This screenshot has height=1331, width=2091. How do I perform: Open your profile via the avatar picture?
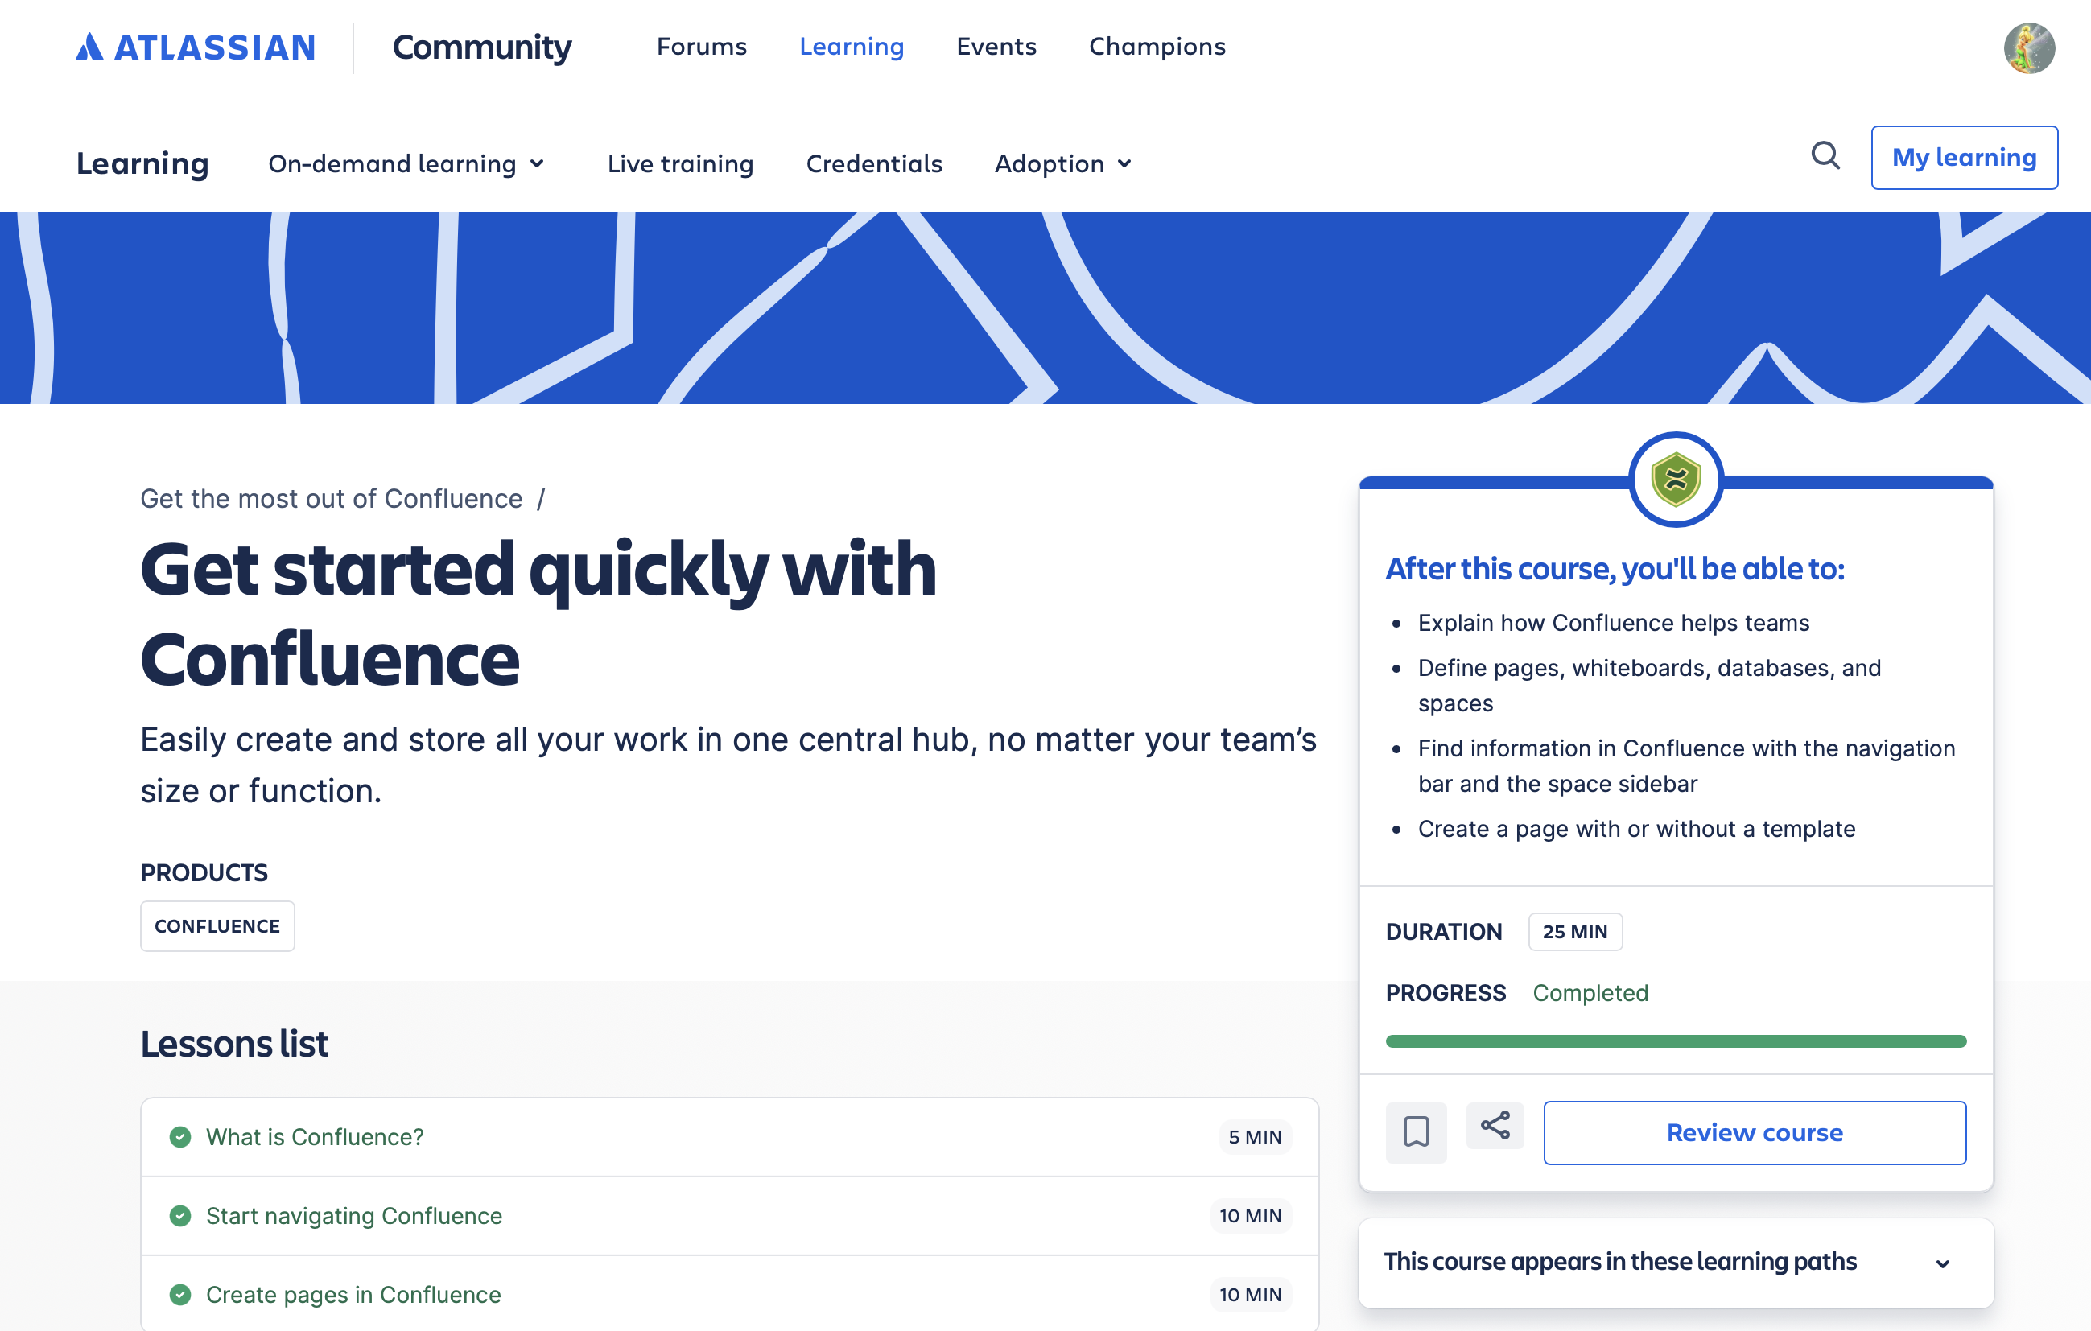pos(2030,47)
